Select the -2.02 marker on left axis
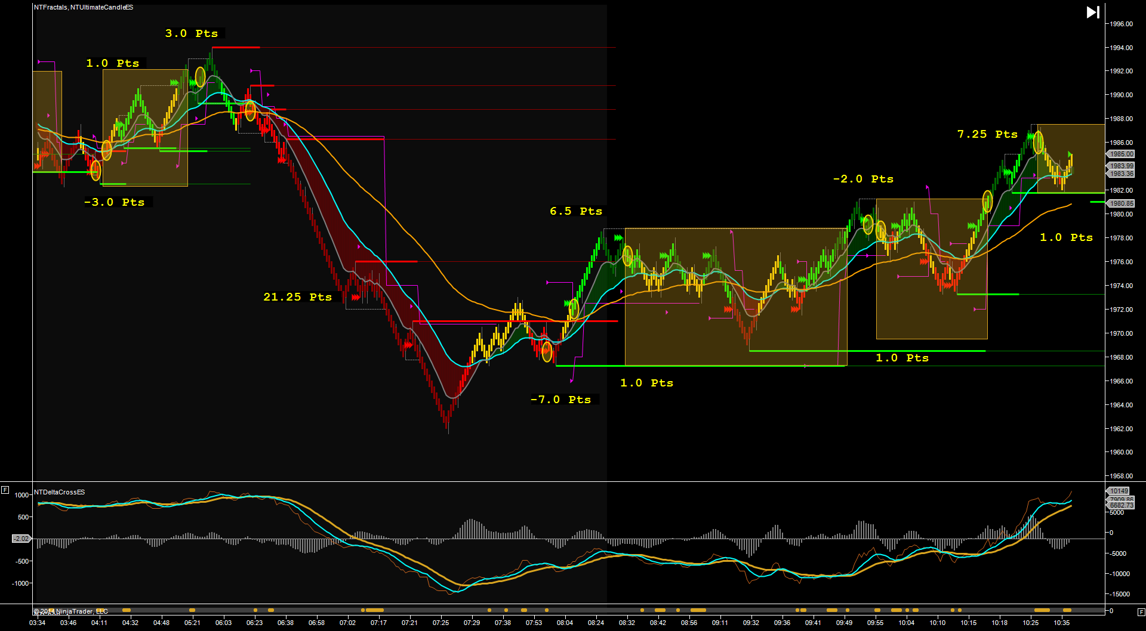The image size is (1146, 631). pyautogui.click(x=21, y=539)
